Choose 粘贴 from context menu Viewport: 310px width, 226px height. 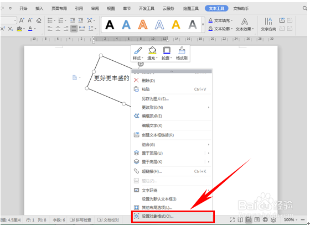point(172,89)
